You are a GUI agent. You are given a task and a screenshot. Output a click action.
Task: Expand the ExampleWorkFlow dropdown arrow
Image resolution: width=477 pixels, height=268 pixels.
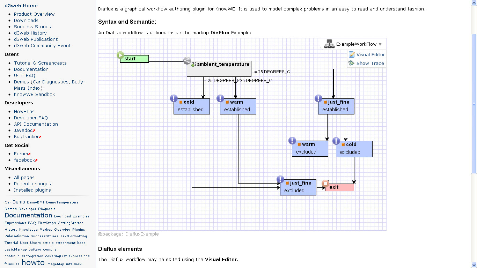tap(380, 44)
